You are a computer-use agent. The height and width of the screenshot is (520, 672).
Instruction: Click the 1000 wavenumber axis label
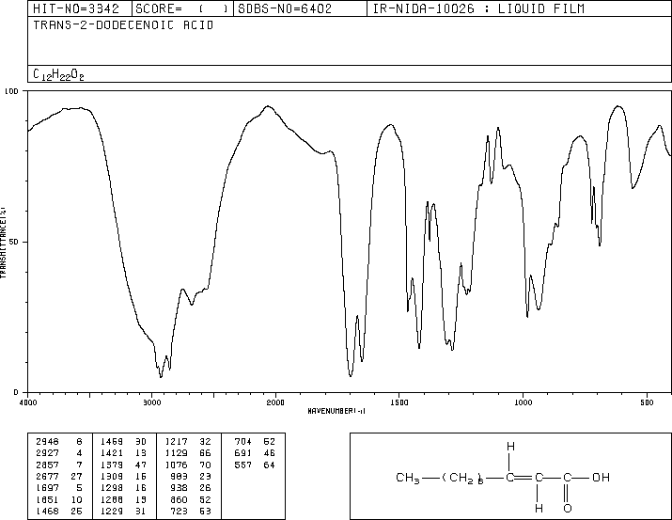pos(523,402)
